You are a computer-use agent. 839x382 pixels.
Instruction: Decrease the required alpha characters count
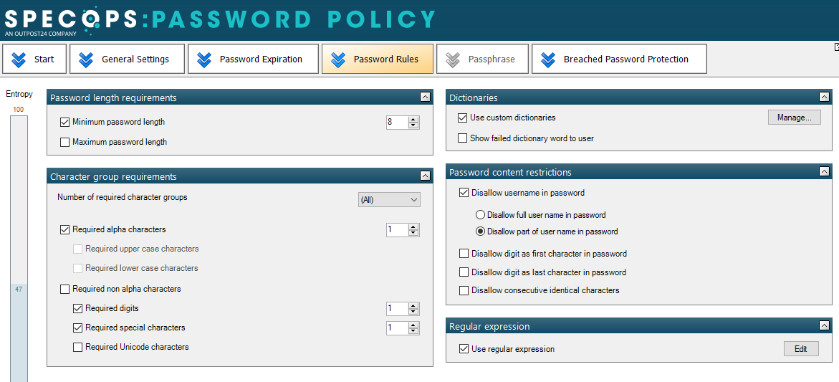point(413,233)
